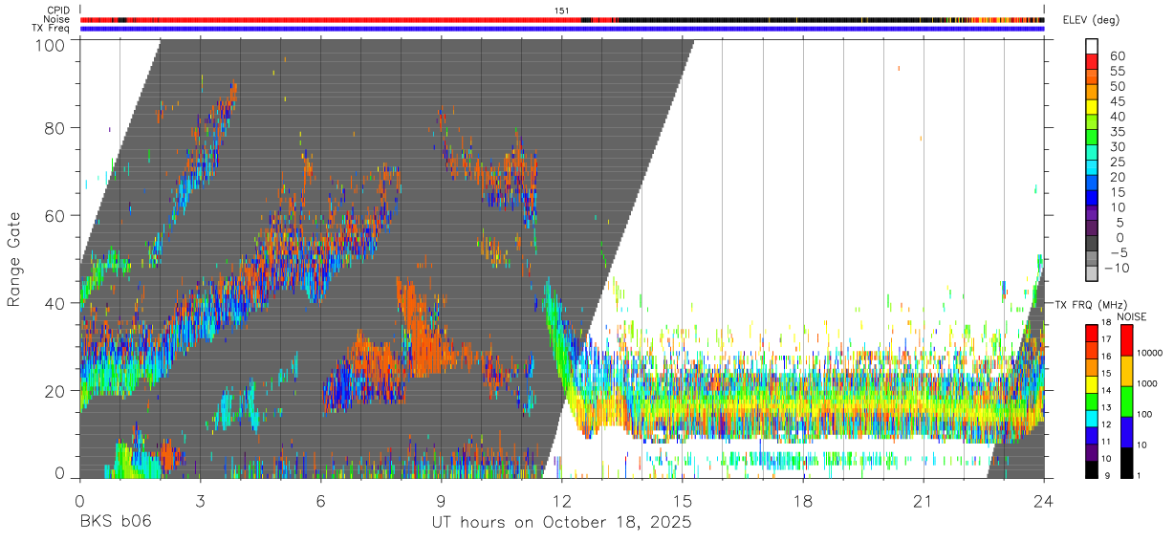Click the 18 tick on UT hours axis
The image size is (1174, 542).
[803, 500]
